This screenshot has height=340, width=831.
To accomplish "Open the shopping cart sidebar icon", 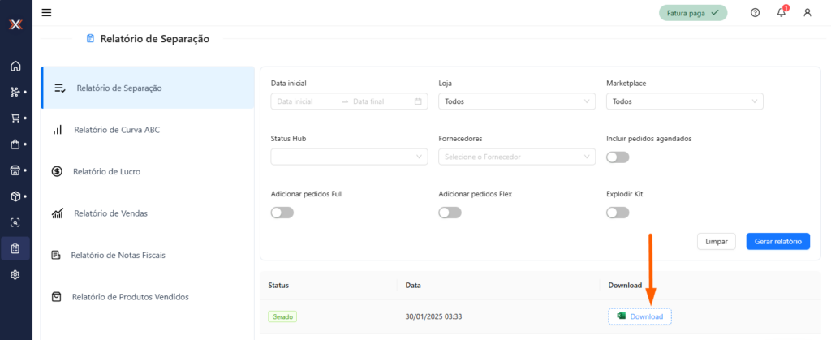I will (15, 118).
